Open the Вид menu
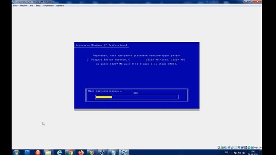This screenshot has width=276, height=155. (31, 6)
